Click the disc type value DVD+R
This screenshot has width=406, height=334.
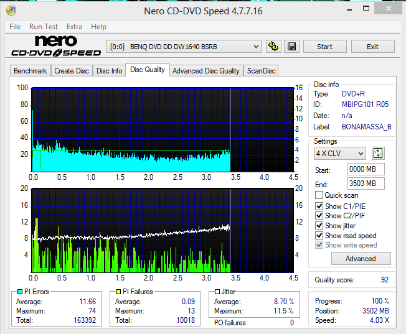pyautogui.click(x=353, y=94)
